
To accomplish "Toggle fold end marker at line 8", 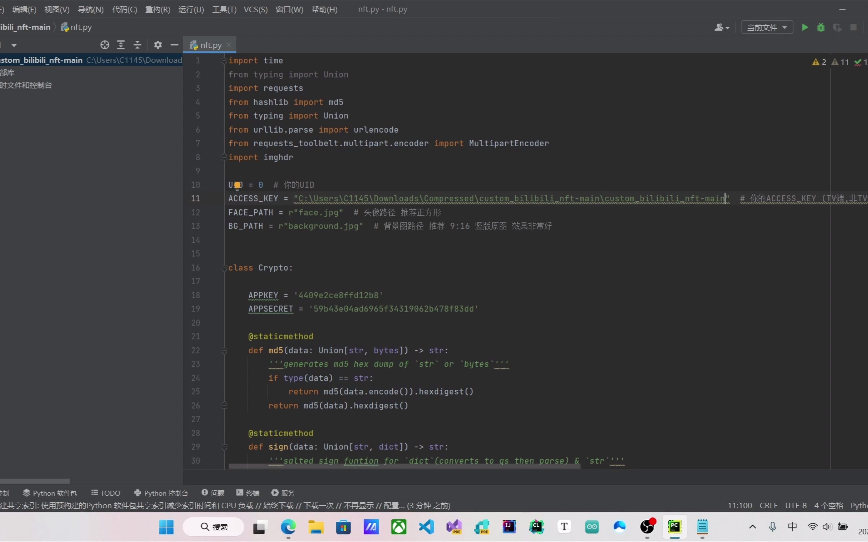I will pos(225,157).
